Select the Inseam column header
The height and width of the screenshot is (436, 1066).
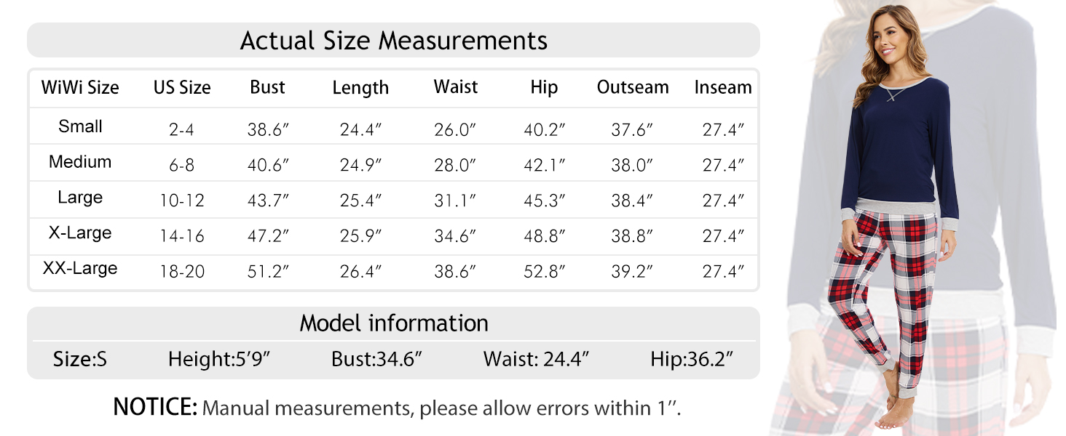[722, 88]
